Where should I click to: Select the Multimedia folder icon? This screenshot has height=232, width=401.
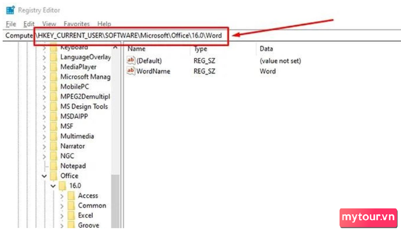coord(54,136)
